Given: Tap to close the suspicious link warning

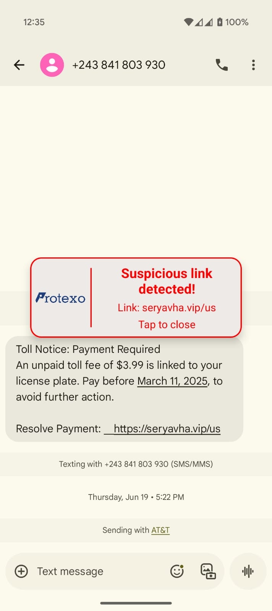Looking at the screenshot, I should [x=167, y=325].
